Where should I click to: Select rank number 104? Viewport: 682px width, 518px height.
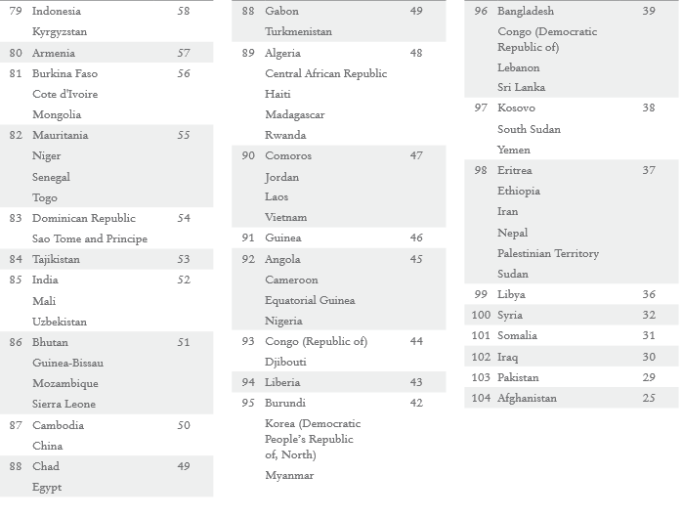480,399
